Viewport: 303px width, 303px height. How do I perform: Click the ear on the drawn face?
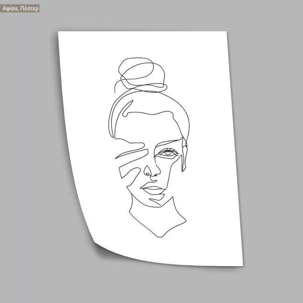[186, 156]
